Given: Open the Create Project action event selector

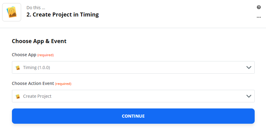Looking at the screenshot, I should [x=133, y=96].
